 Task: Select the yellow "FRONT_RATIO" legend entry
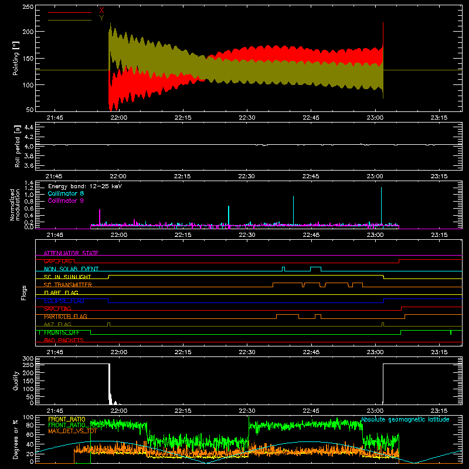click(67, 419)
